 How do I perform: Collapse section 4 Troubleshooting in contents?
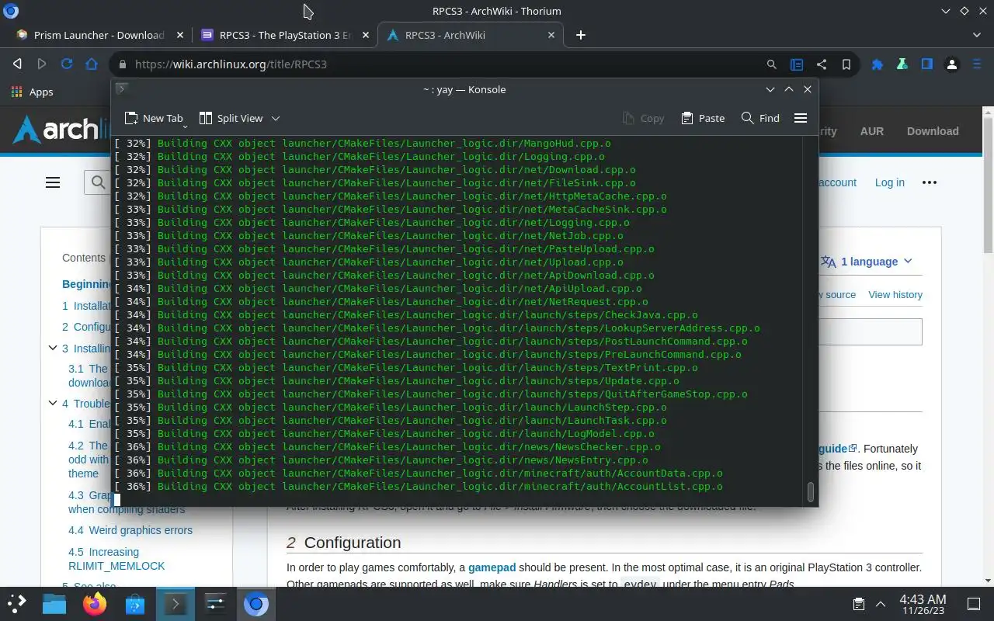[x=53, y=403]
